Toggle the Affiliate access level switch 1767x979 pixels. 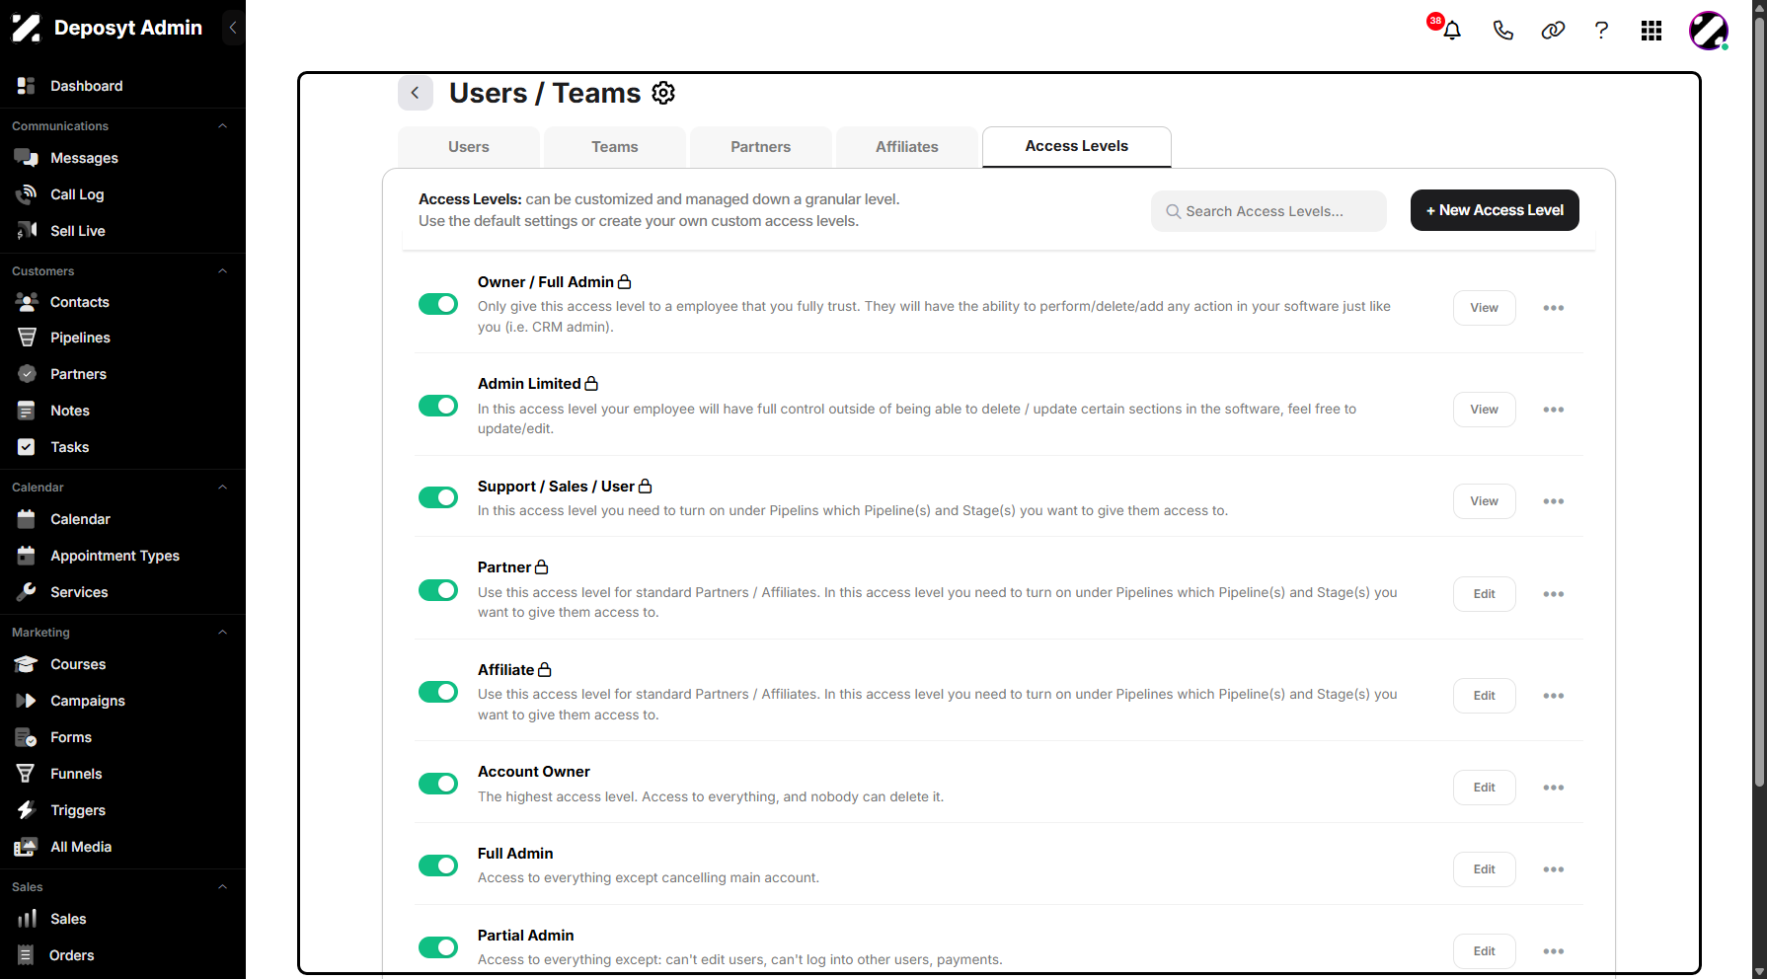tap(438, 692)
